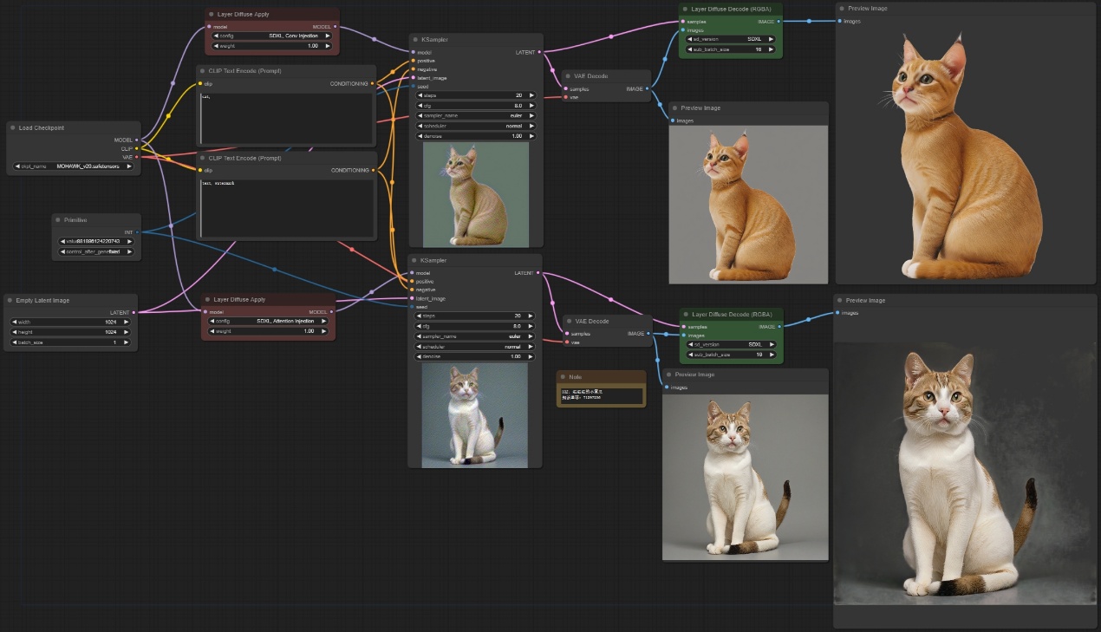This screenshot has width=1101, height=632.
Task: Click the LATENT output port of Empty Latent Image
Action: click(x=134, y=312)
